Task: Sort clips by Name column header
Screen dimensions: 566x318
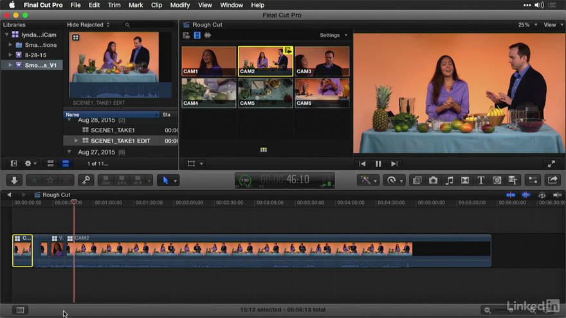Action: tap(111, 114)
